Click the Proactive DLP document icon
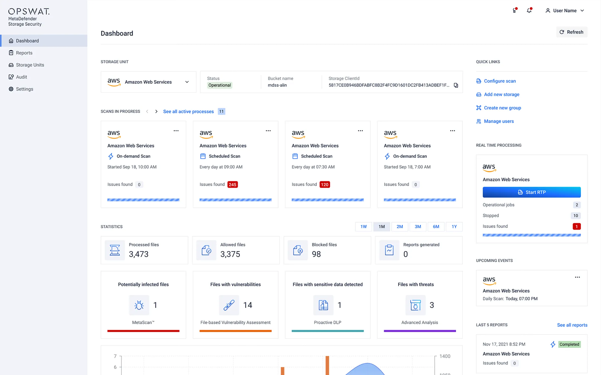This screenshot has height=375, width=601. click(x=323, y=305)
